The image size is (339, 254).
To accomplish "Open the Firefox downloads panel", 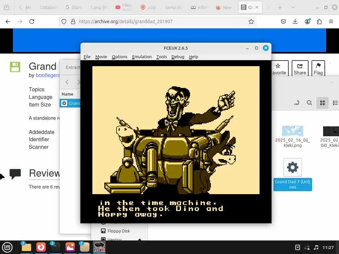I will pos(295,21).
